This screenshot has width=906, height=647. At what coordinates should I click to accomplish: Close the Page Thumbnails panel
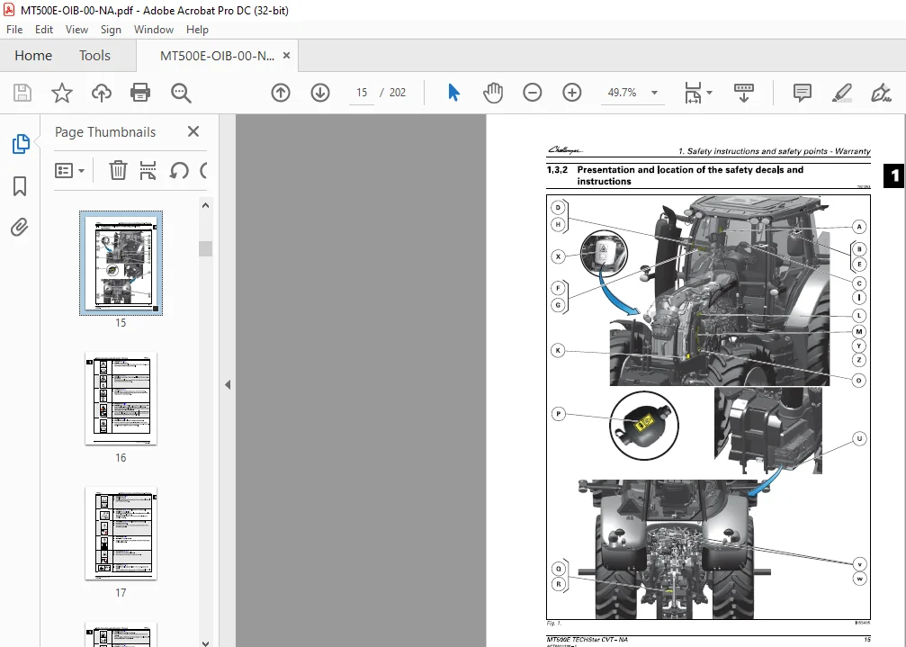tap(193, 131)
